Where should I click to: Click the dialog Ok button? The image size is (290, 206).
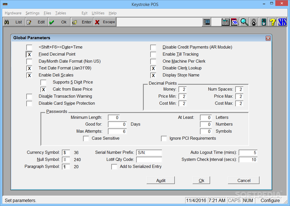pos(201,180)
